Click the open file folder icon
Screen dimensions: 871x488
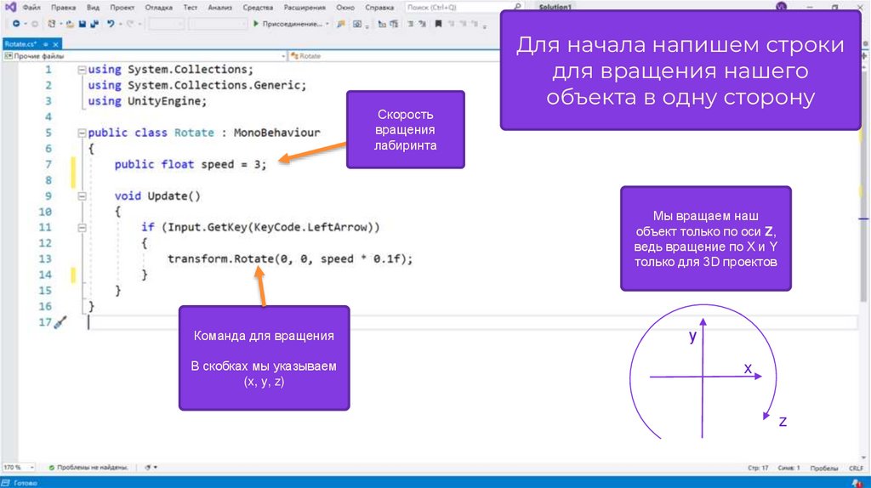[x=70, y=24]
